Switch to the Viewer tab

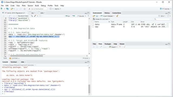[x=122, y=44]
